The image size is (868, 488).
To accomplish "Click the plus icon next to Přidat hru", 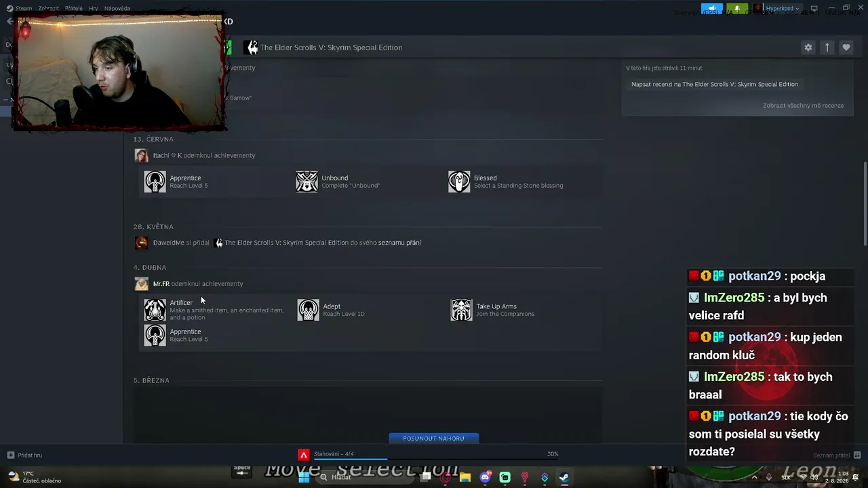I will pyautogui.click(x=10, y=455).
